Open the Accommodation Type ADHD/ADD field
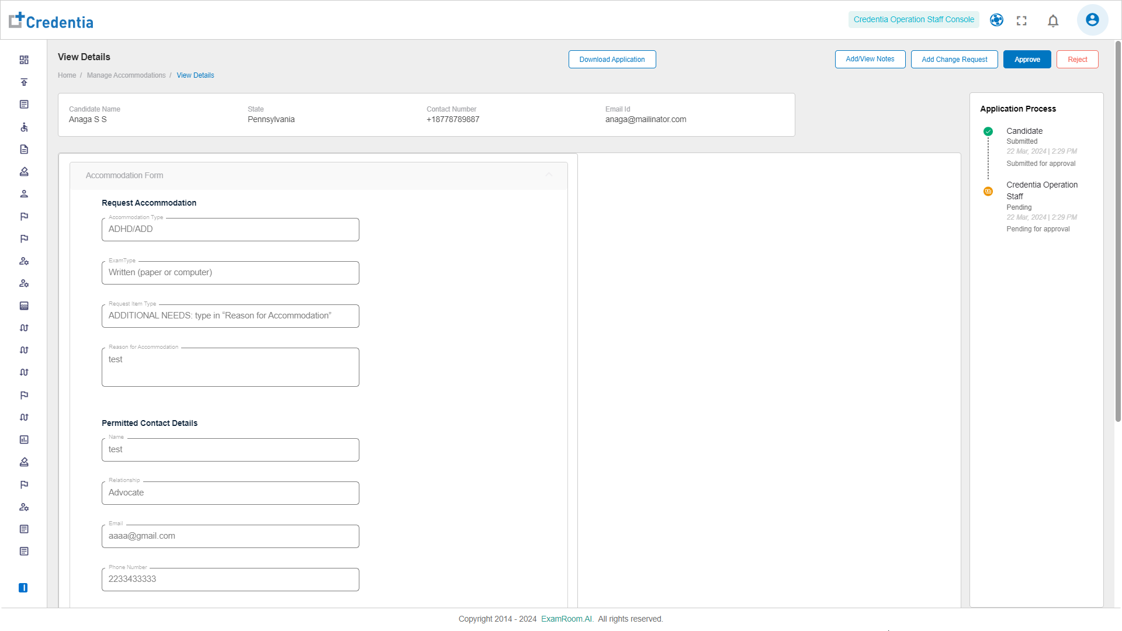The height and width of the screenshot is (631, 1122). (x=230, y=230)
